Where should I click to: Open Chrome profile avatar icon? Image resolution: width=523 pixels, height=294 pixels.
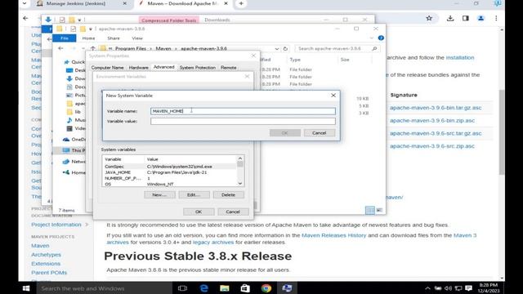click(481, 18)
